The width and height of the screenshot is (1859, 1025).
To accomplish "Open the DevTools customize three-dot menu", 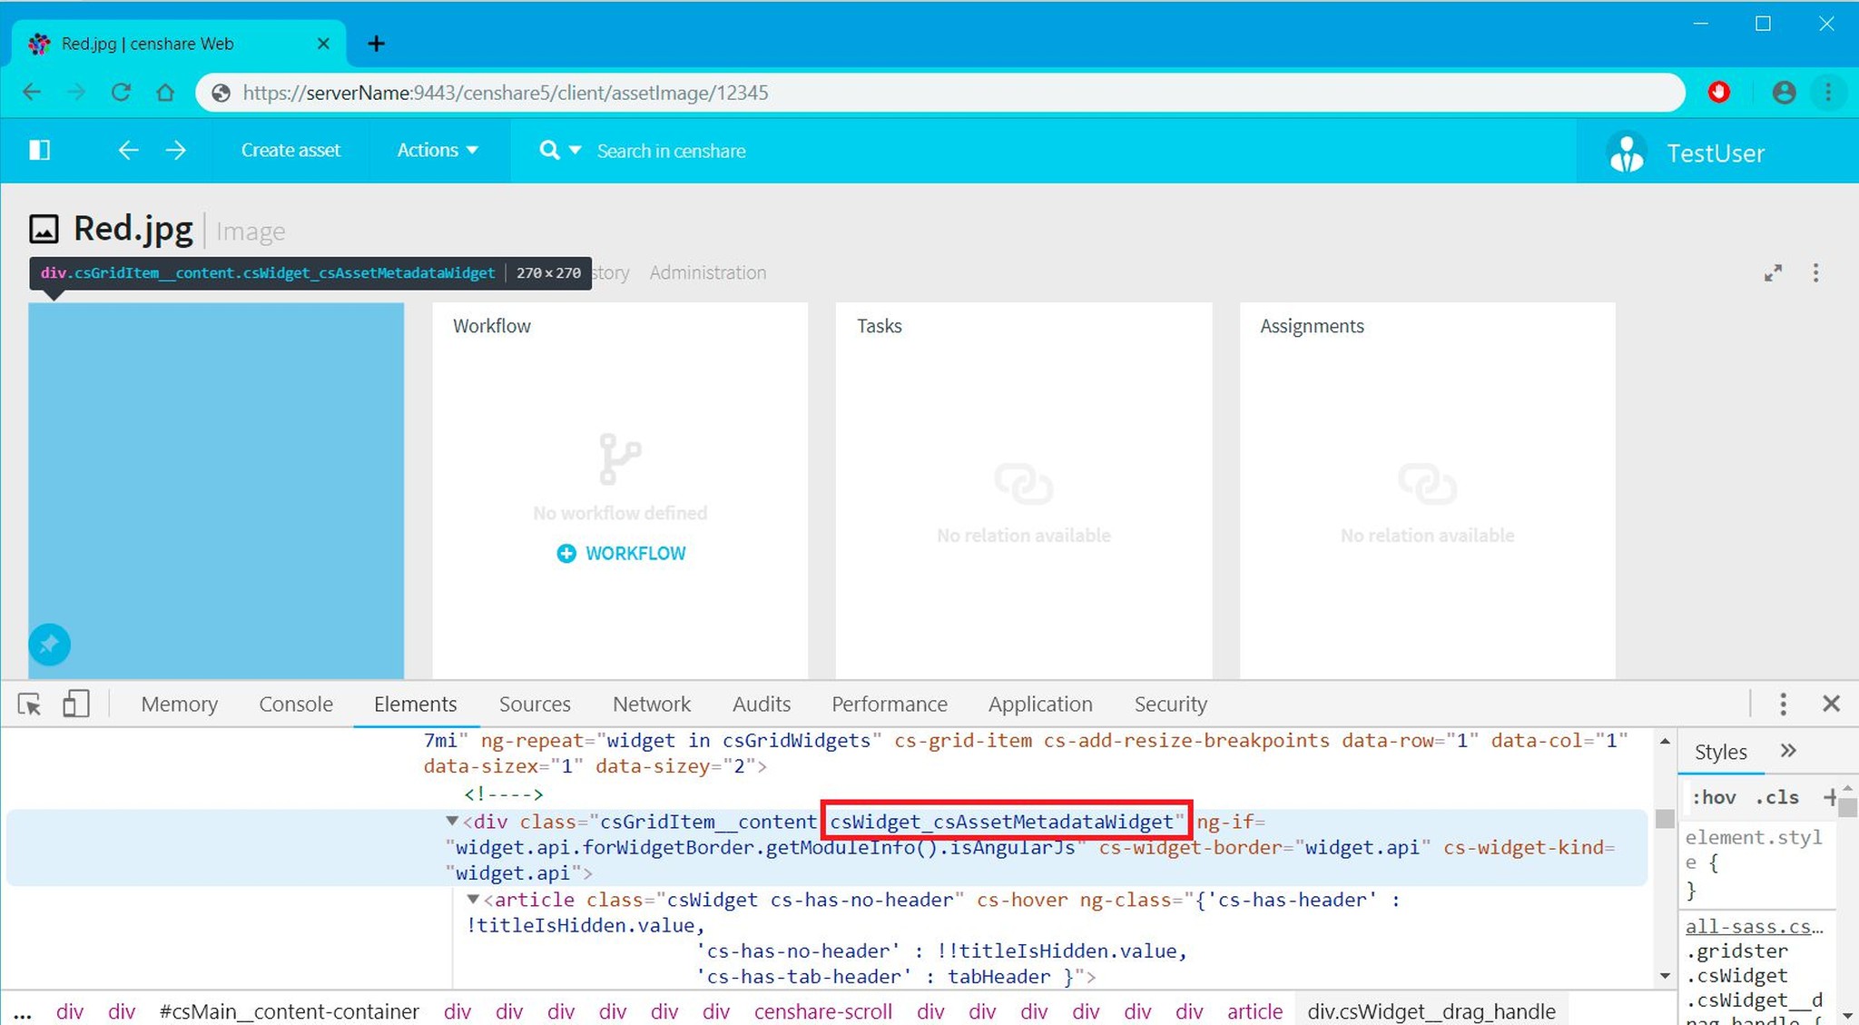I will tap(1783, 705).
